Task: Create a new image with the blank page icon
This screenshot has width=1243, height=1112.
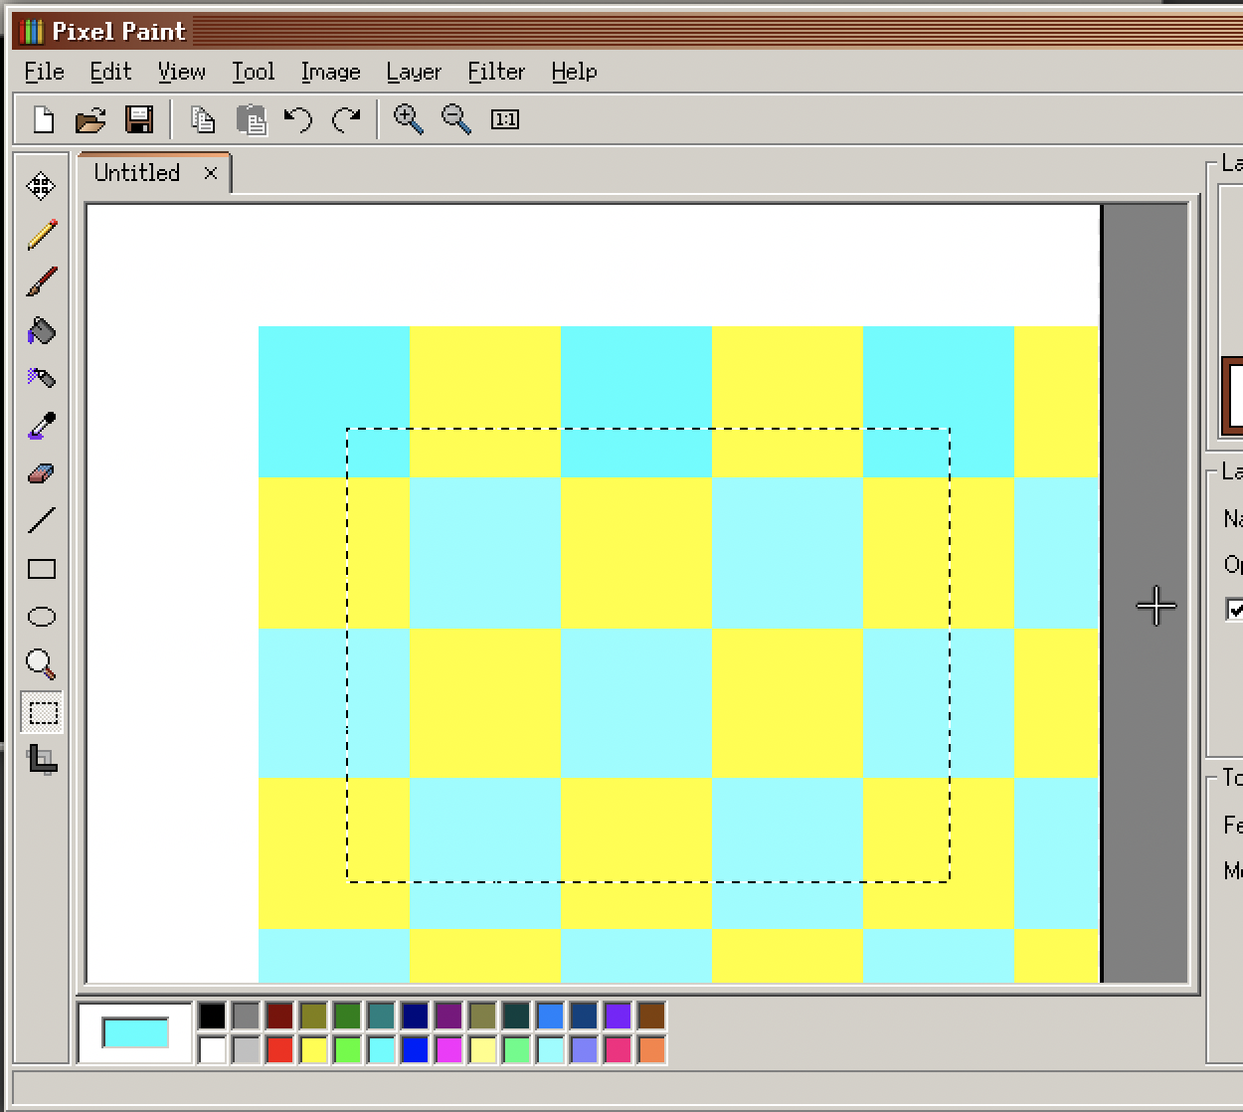Action: pos(42,119)
